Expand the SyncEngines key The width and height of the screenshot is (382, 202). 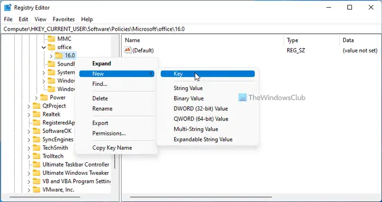pyautogui.click(x=29, y=140)
